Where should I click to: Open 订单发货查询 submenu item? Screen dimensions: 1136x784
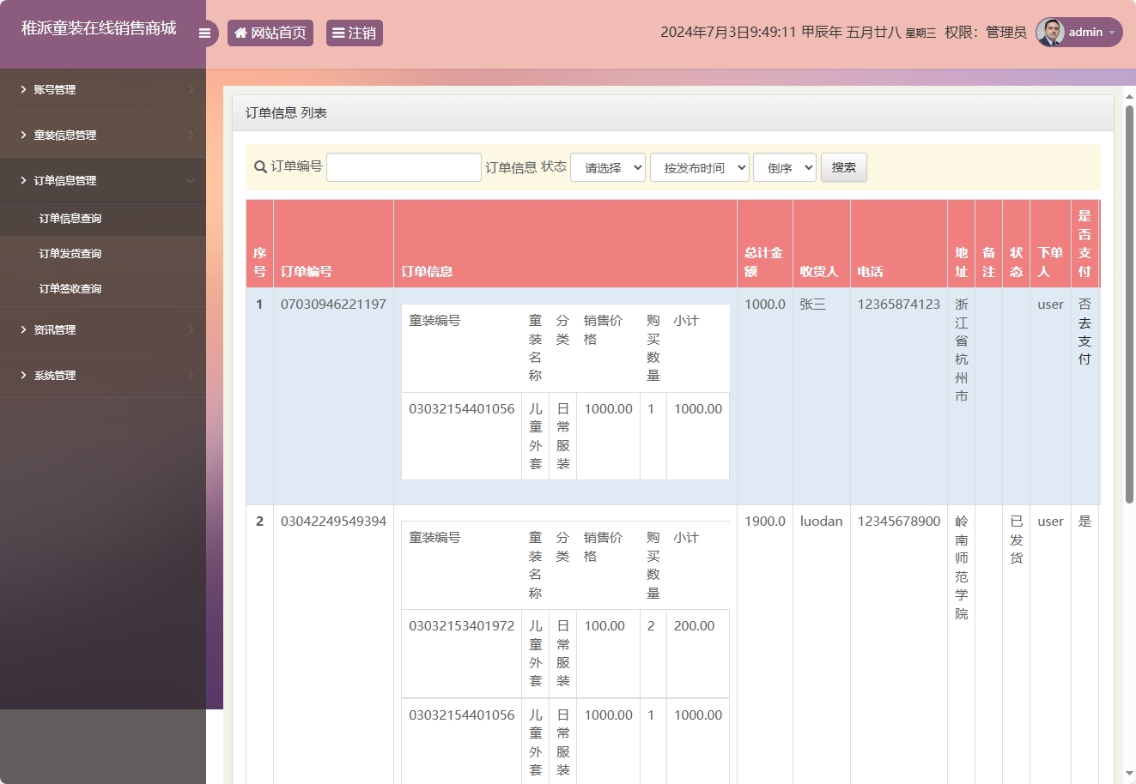[x=70, y=254]
